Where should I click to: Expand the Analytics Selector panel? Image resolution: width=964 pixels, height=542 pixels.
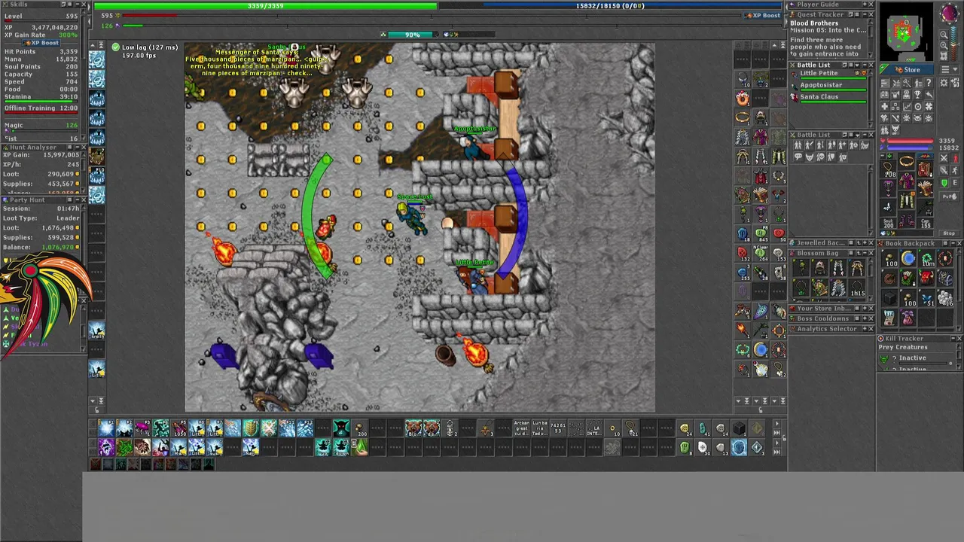coord(865,328)
